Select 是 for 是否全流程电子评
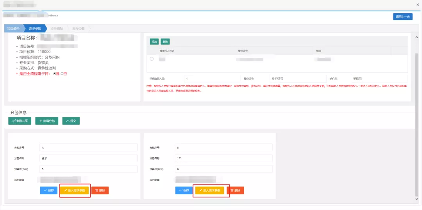 55,74
